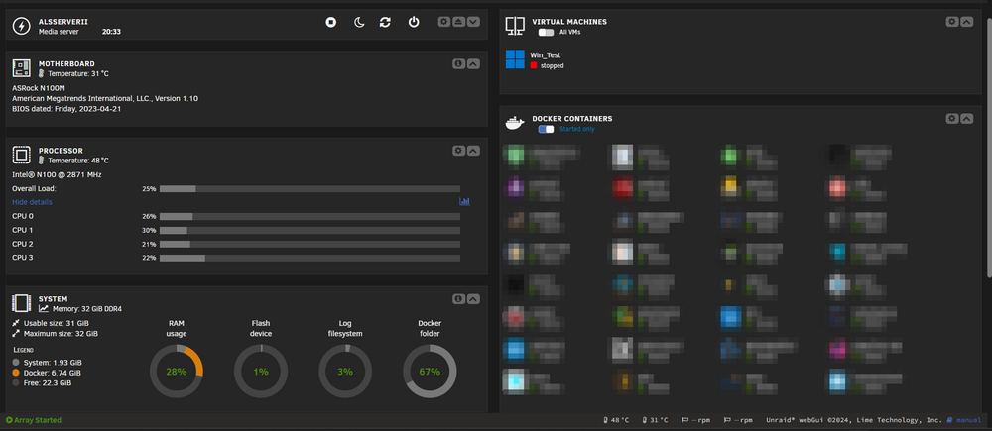Click the red stopped status indicator
The image size is (992, 431).
tap(534, 65)
